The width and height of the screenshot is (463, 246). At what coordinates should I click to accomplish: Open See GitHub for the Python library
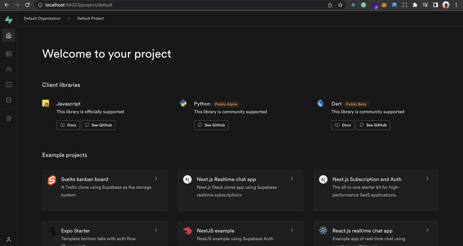[211, 125]
